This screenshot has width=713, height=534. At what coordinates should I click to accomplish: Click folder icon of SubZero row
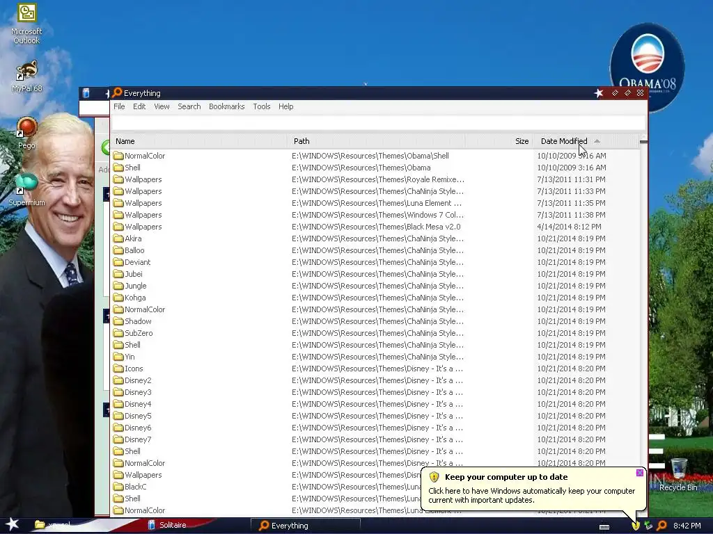(x=118, y=333)
